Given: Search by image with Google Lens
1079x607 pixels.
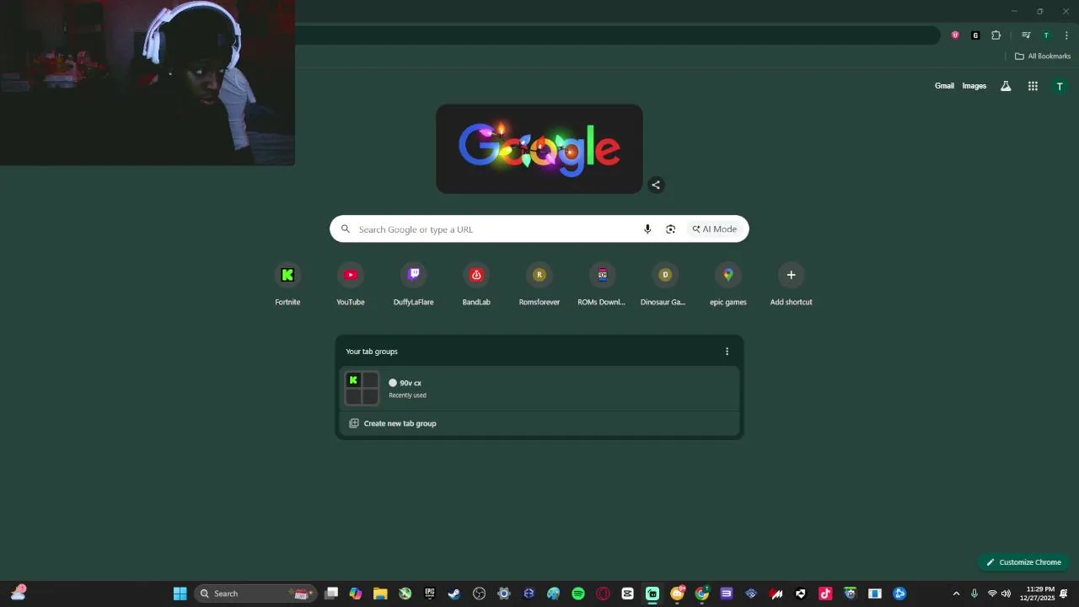Looking at the screenshot, I should 671,229.
